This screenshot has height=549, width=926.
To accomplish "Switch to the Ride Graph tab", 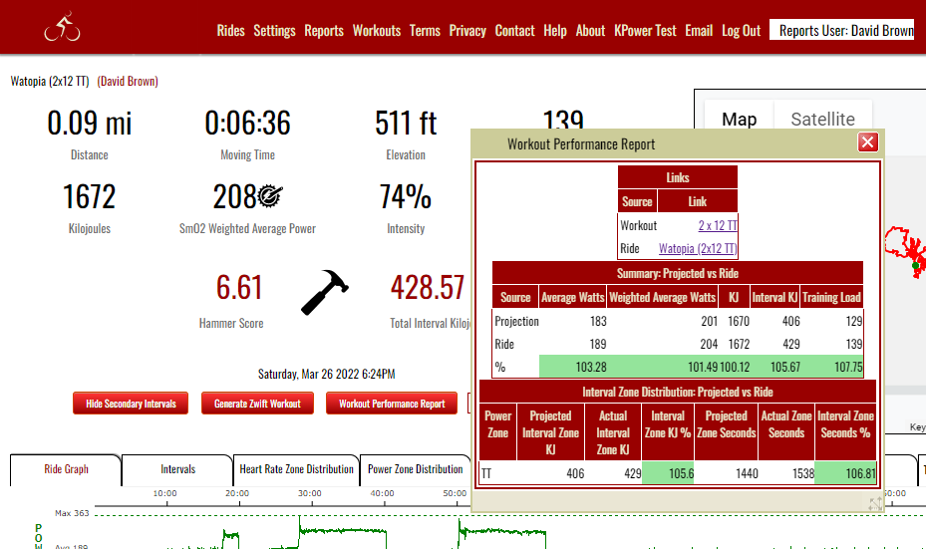I will [66, 469].
